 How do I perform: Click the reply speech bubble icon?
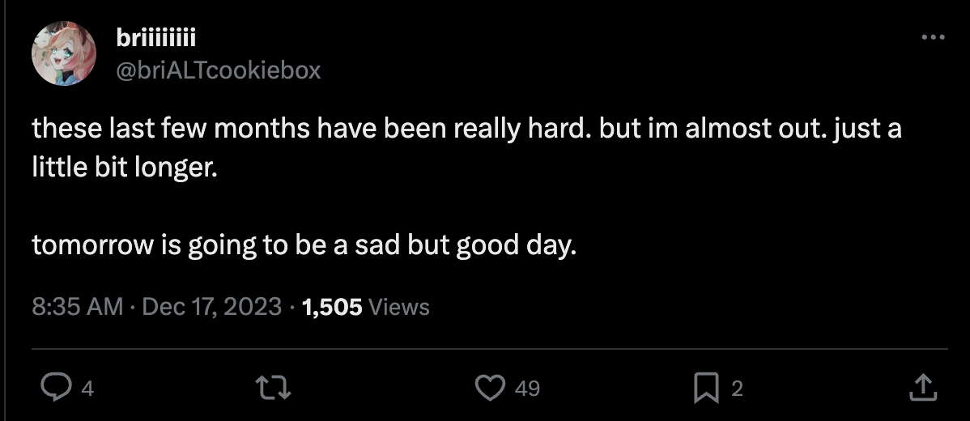tap(55, 389)
